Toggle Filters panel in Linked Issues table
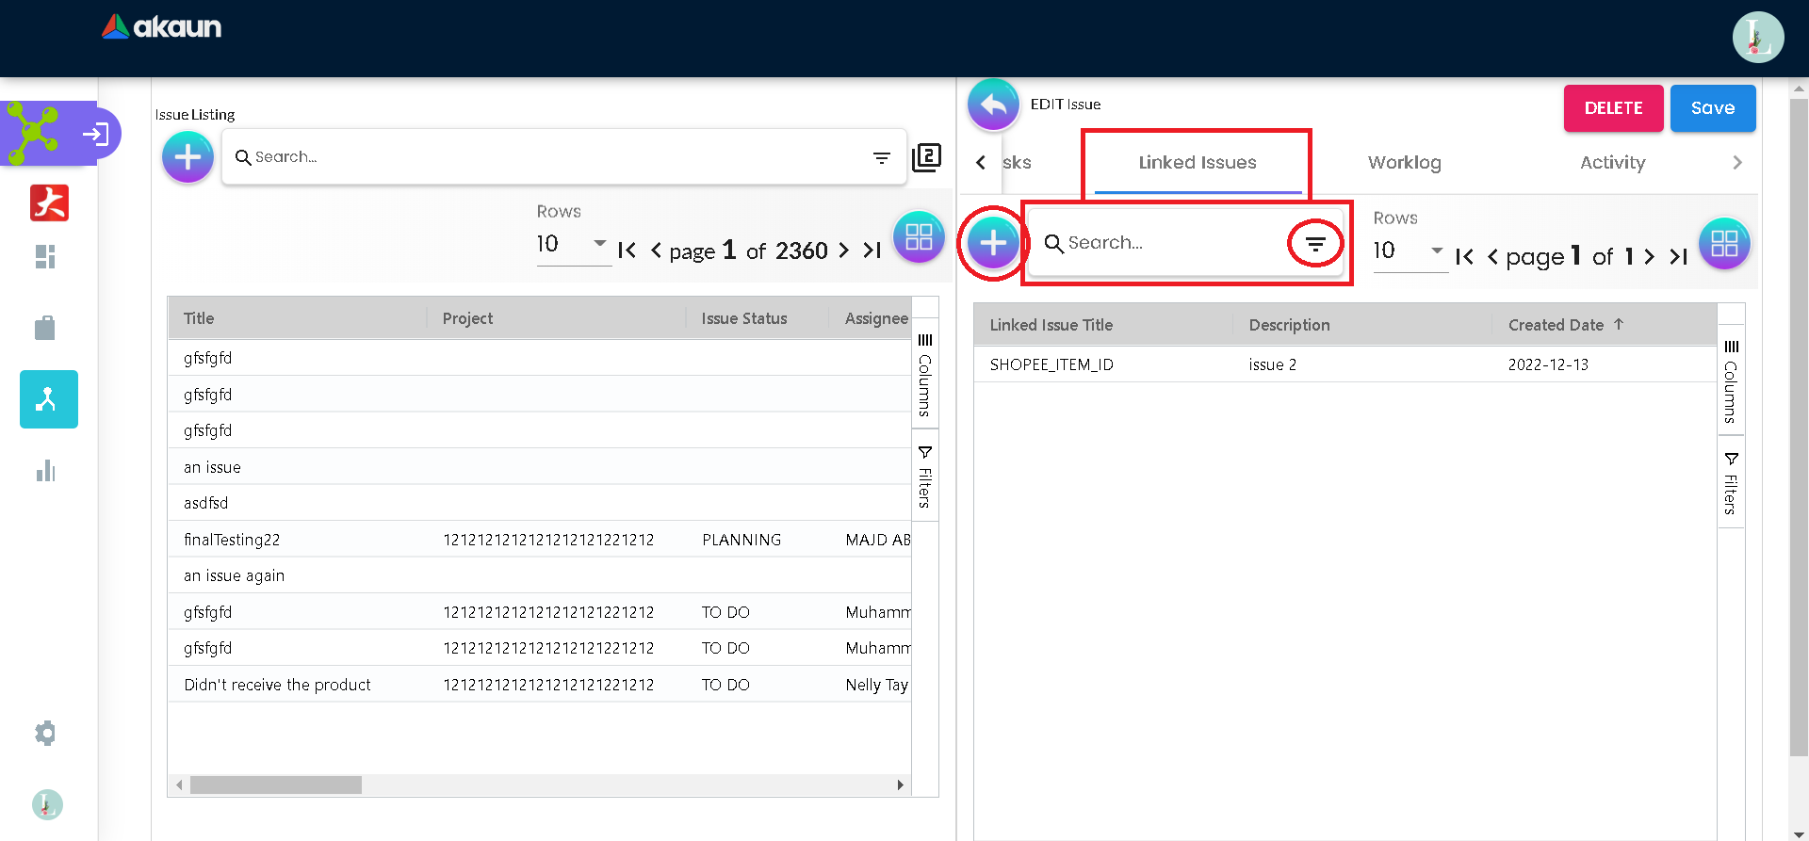Viewport: 1809px width, 841px height. [1731, 484]
